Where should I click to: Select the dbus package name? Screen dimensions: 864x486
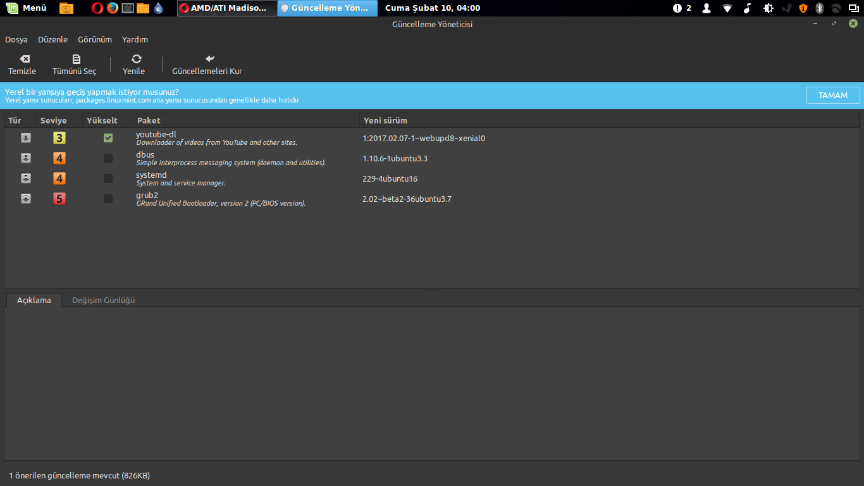pos(145,154)
